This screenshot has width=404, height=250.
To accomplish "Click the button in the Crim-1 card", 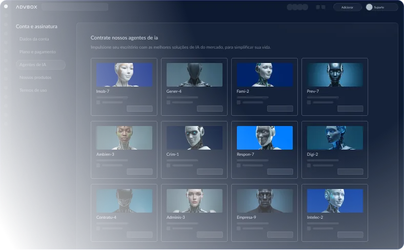I will click(210, 172).
